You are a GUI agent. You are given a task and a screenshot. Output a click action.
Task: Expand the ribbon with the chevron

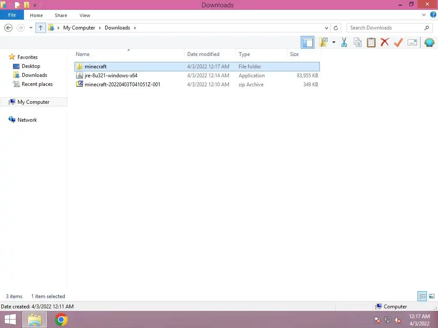click(424, 15)
